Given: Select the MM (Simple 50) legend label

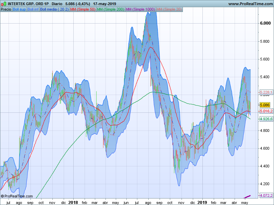Looking at the screenshot, I should click(x=83, y=10).
